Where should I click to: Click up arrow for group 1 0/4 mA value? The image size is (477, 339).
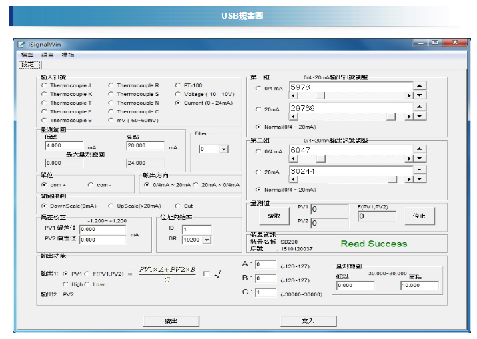(x=419, y=85)
